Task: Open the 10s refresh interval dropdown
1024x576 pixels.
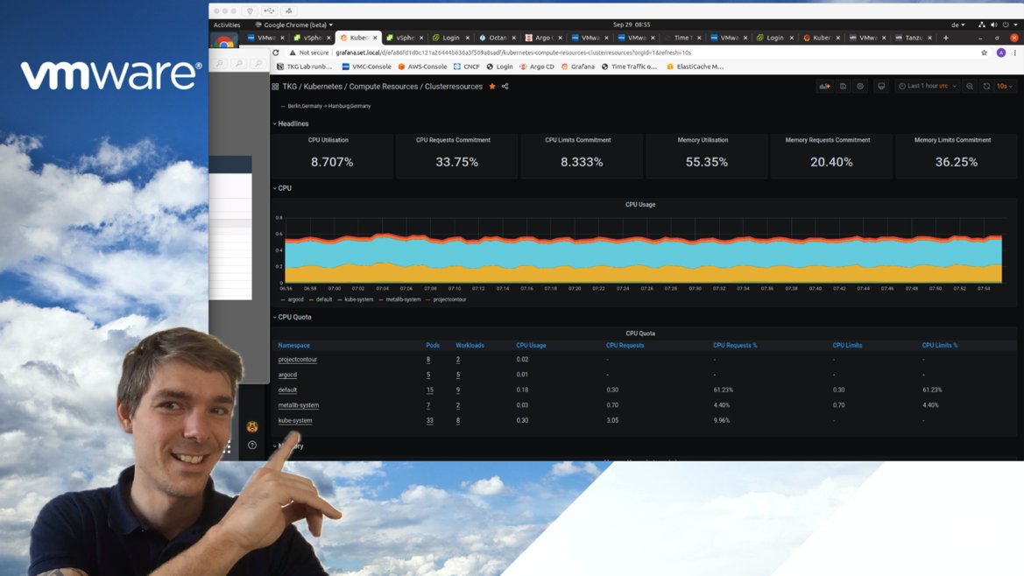Action: pyautogui.click(x=1005, y=86)
